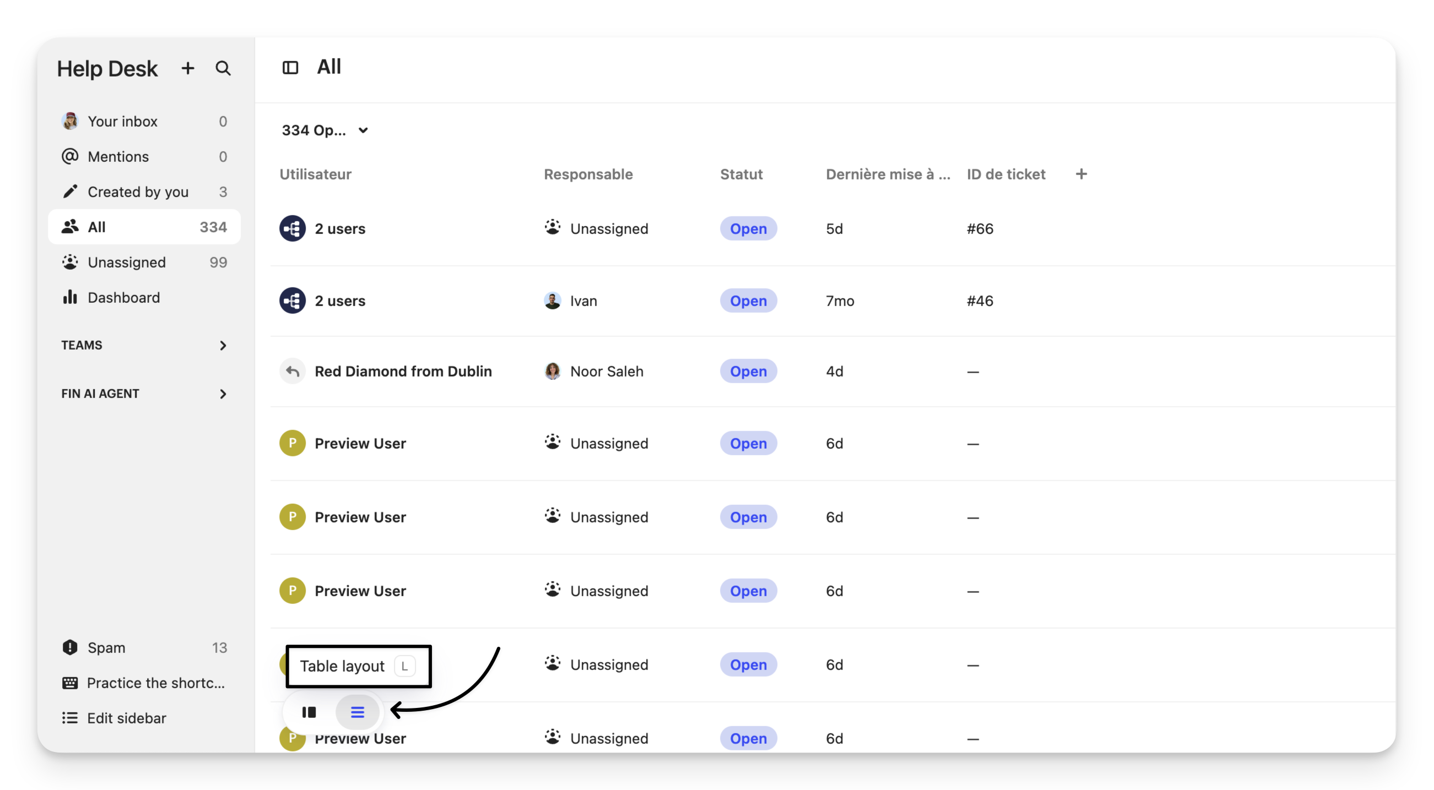The width and height of the screenshot is (1434, 790).
Task: Click the pencil icon for Created by you
Action: (x=69, y=192)
